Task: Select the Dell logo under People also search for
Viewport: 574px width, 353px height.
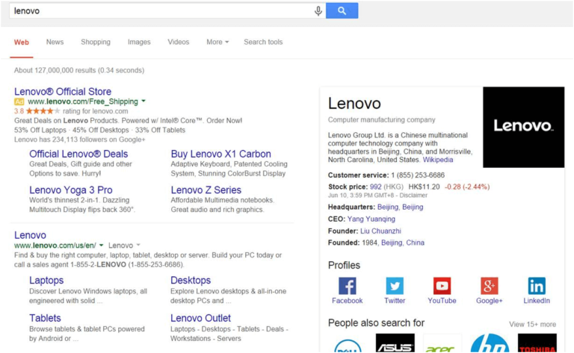Action: [348, 346]
